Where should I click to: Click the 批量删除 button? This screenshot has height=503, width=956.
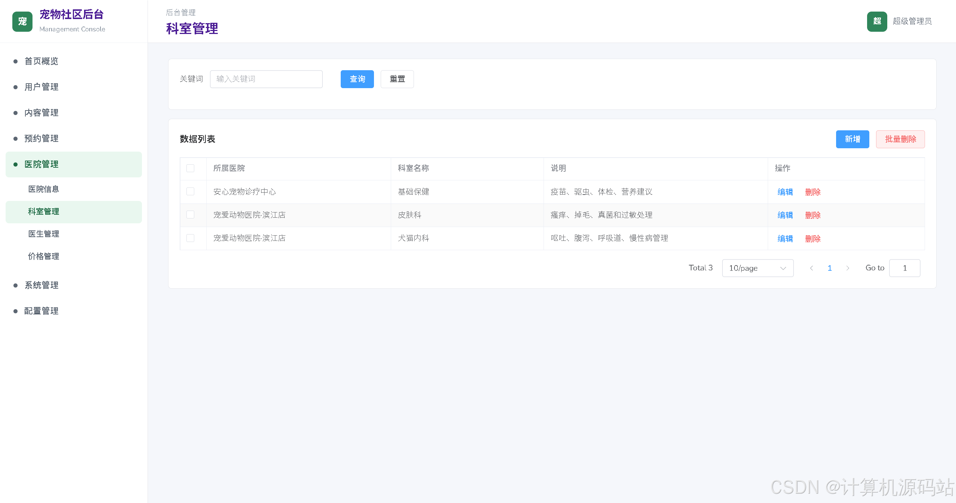pos(900,139)
